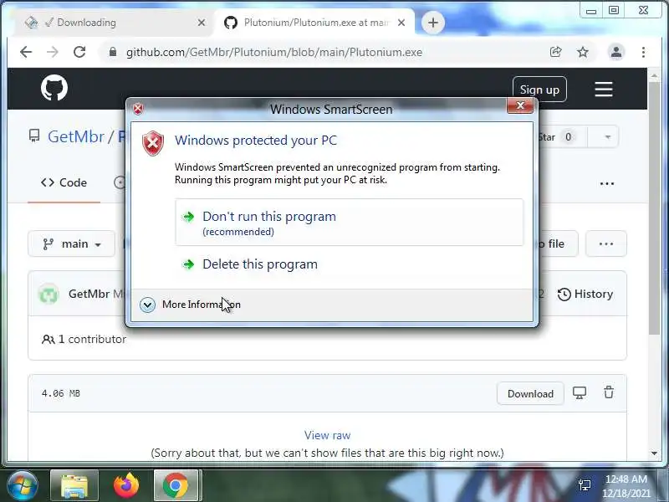
Task: Click the 1 contributor text
Action: click(x=92, y=340)
